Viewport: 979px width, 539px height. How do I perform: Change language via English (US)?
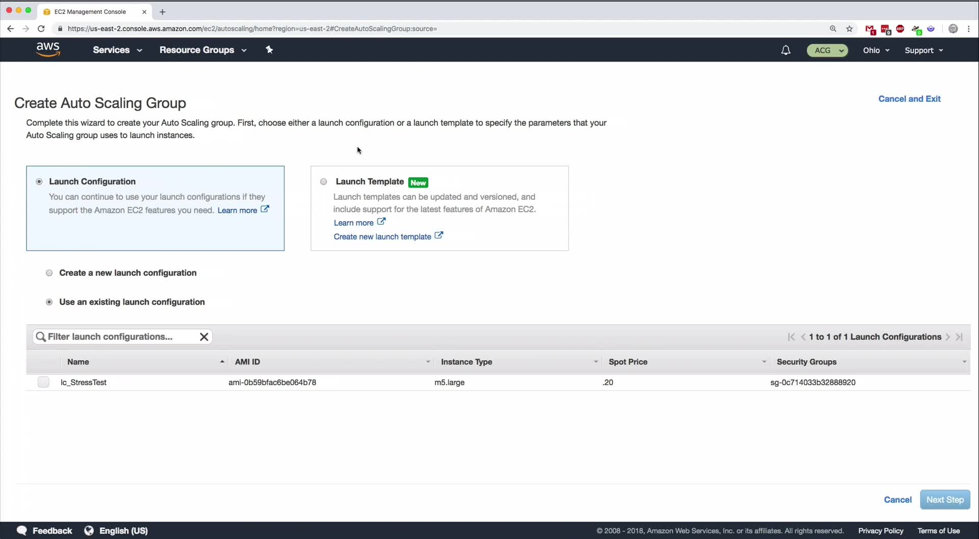click(x=123, y=531)
